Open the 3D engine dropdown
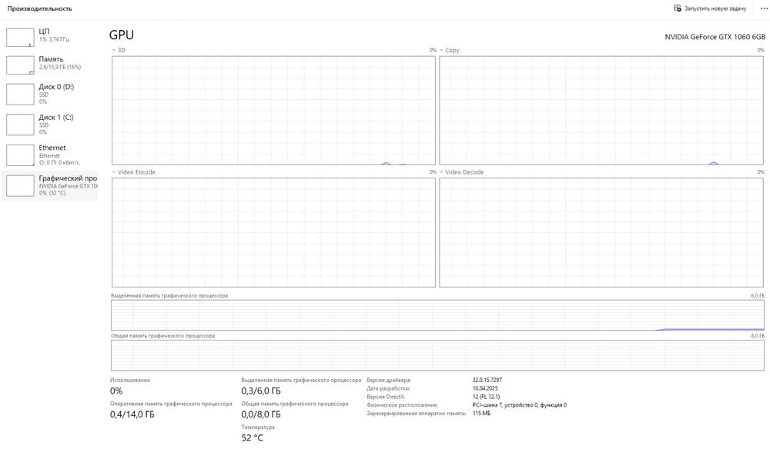The height and width of the screenshot is (452, 770). tap(119, 50)
